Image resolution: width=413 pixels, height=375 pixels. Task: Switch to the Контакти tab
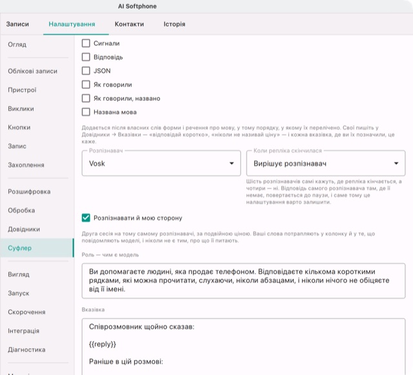(x=129, y=24)
